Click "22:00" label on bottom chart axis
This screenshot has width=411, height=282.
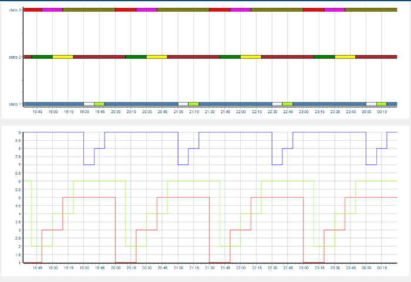[x=241, y=267]
